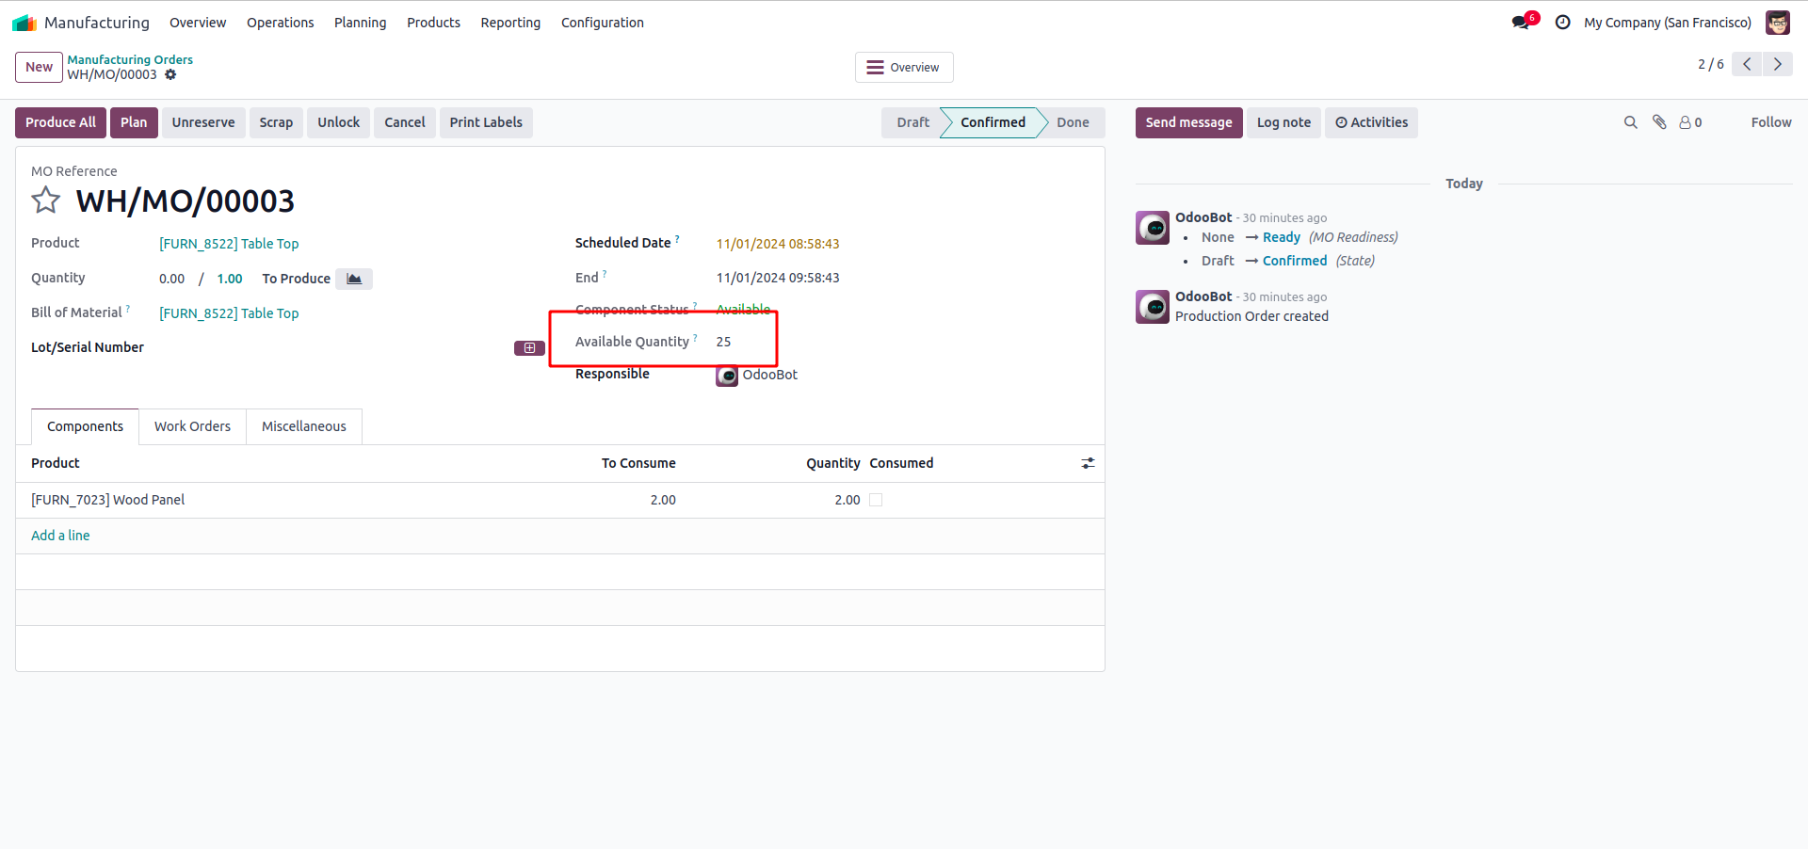Click Add a line link

[x=60, y=536]
